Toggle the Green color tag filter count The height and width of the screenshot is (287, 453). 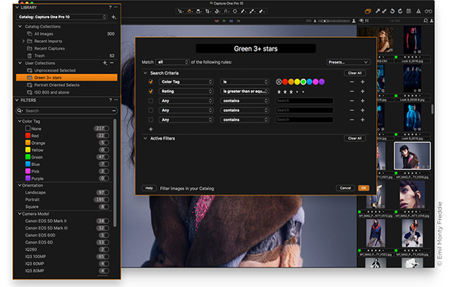(x=103, y=157)
